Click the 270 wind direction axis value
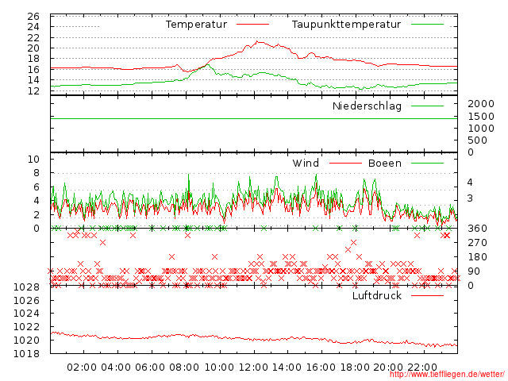Screen dimensions: 508x381 (x=478, y=243)
